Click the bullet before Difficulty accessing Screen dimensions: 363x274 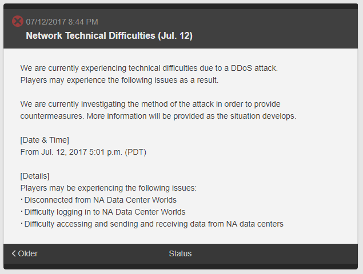[22, 224]
